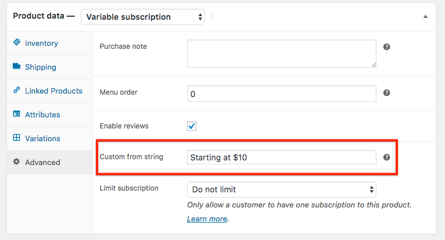Viewport: 445px width, 240px height.
Task: Click the Variations grid icon
Action: tap(17, 138)
